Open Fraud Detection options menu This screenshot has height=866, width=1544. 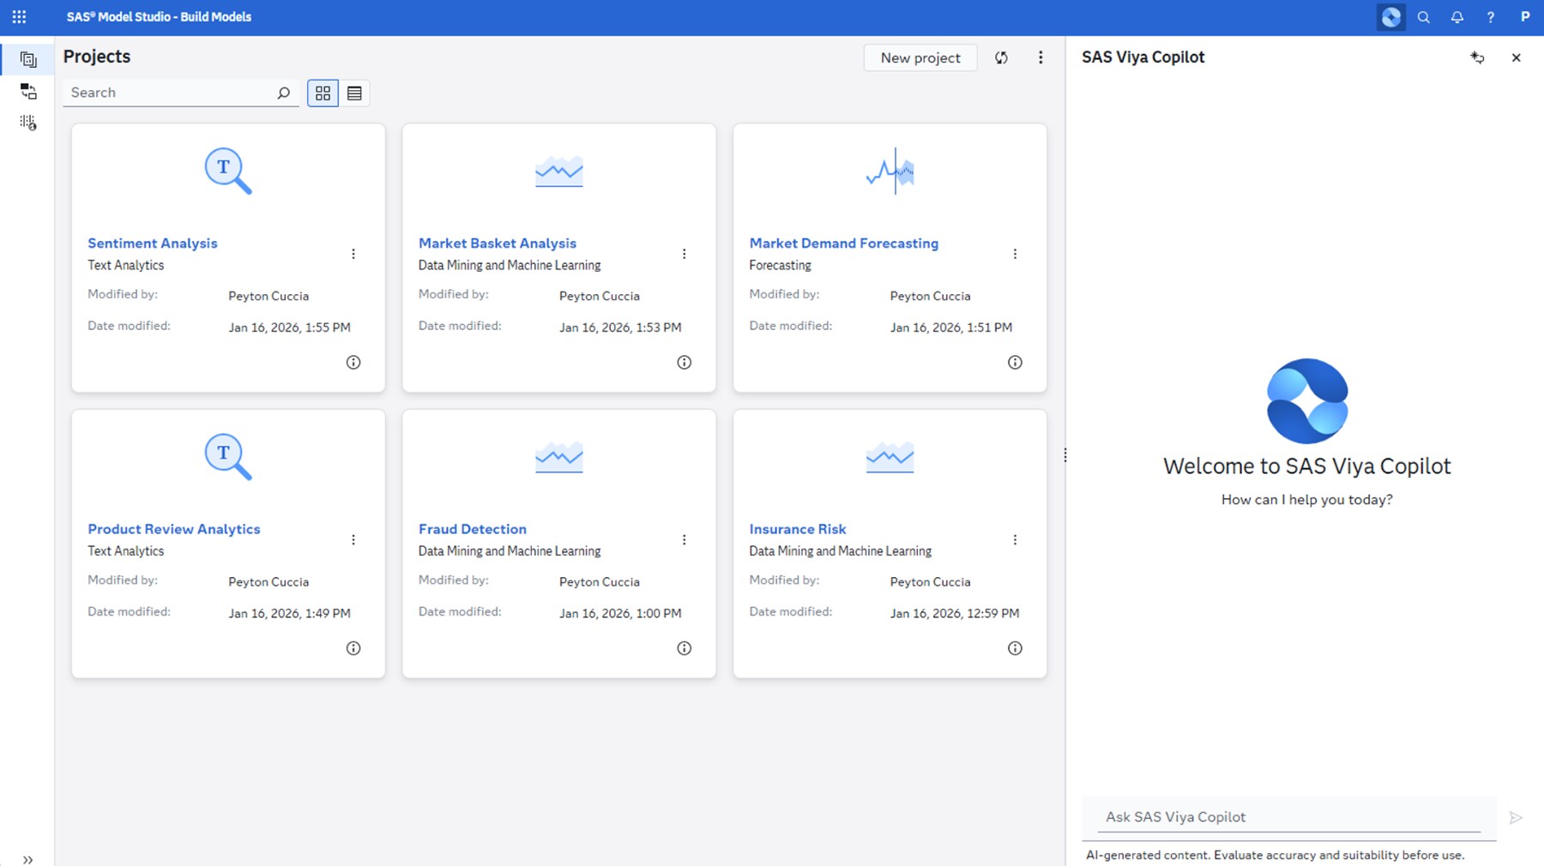[684, 540]
